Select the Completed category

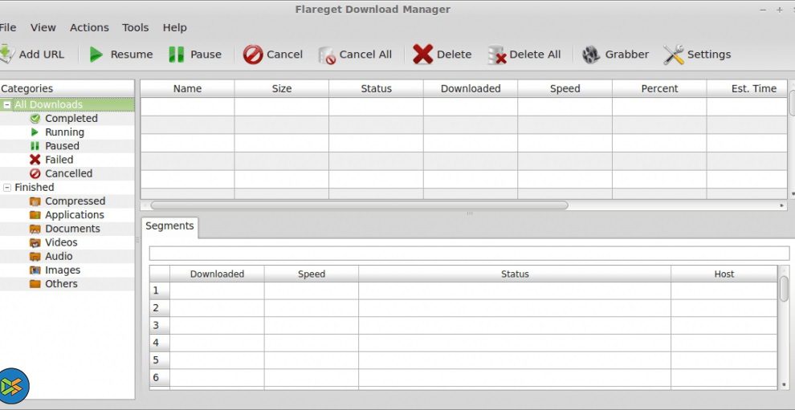(71, 119)
